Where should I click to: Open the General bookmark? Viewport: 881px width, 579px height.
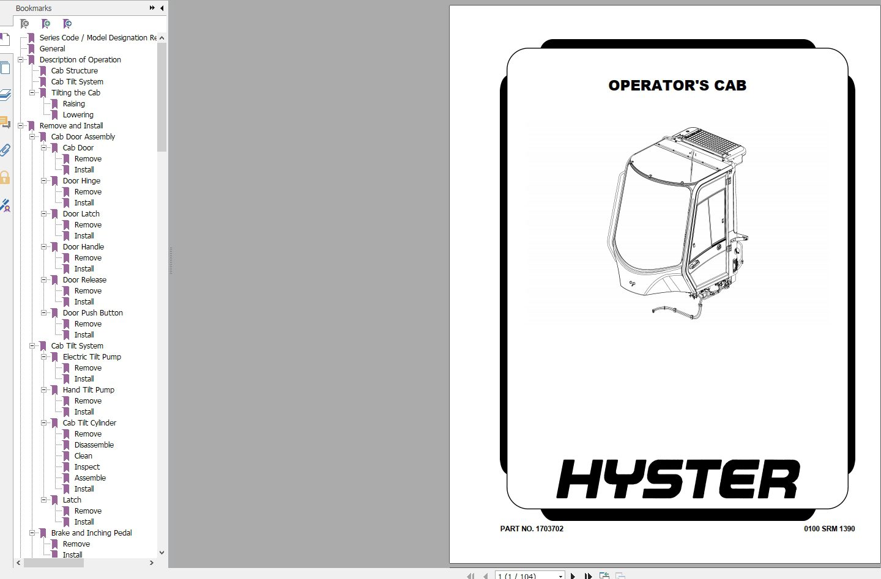click(x=52, y=48)
